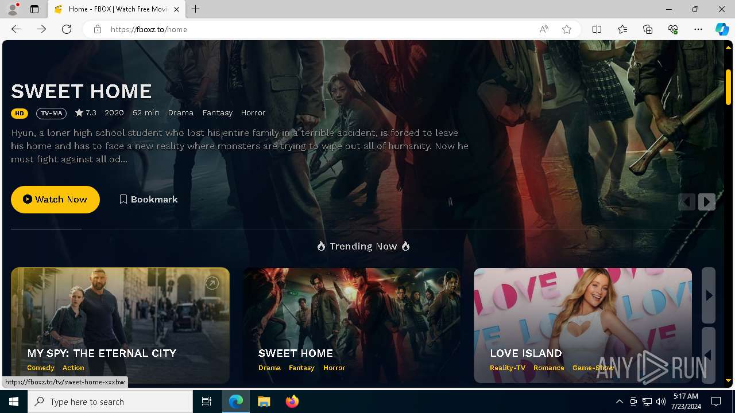Open Sweet Home trending card
This screenshot has height=413, width=735.
click(351, 325)
